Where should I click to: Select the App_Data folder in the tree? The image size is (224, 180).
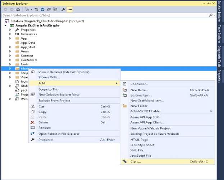(x=28, y=43)
